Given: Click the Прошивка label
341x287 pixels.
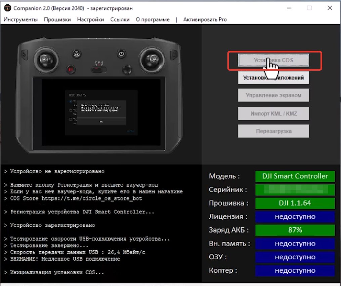Looking at the screenshot, I should tap(228, 203).
